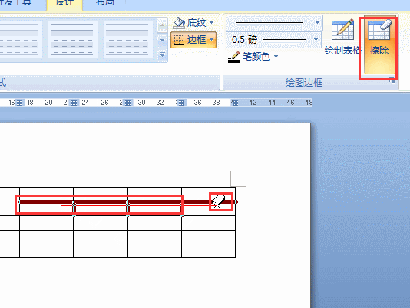The height and width of the screenshot is (308, 410).
Task: Open the 绘图边框 dialog launcher
Action: pos(392,80)
